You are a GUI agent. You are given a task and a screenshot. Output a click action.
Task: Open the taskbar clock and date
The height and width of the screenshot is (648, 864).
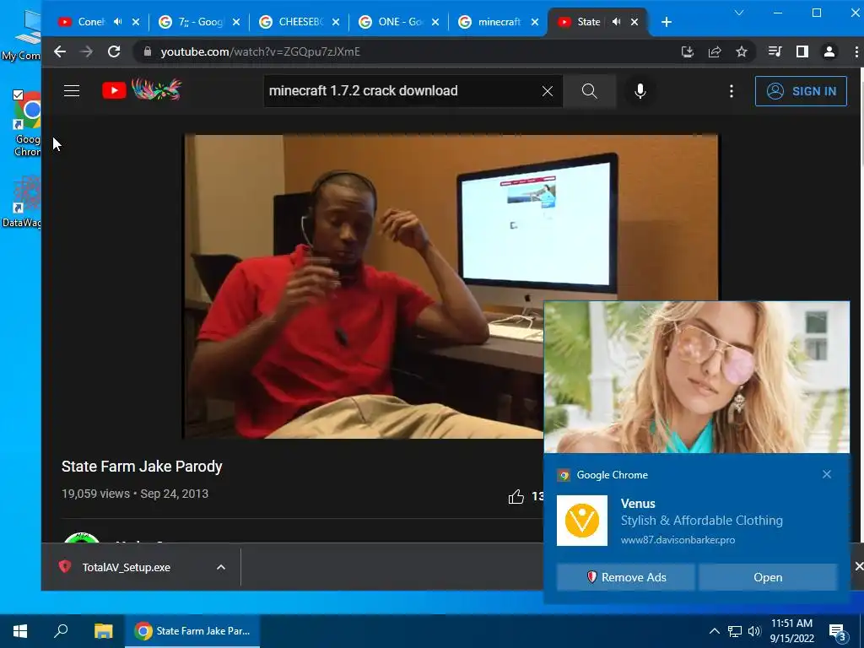point(791,631)
